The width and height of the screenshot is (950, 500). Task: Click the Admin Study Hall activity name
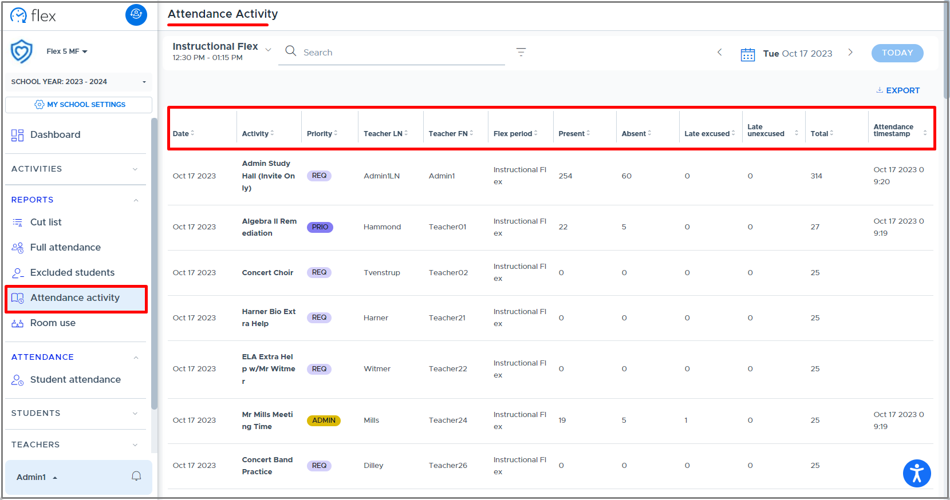[269, 176]
